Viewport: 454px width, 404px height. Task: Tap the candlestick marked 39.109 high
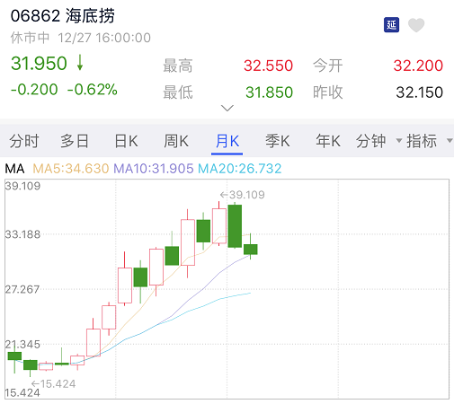click(219, 224)
